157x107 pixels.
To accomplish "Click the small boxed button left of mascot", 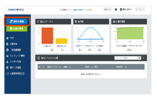I will tap(108, 9).
